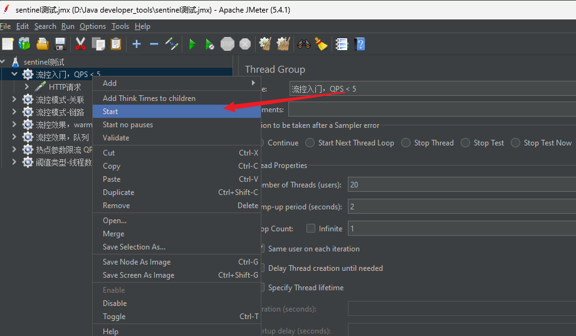Choose Start from the context menu
The height and width of the screenshot is (336, 576).
(x=177, y=111)
